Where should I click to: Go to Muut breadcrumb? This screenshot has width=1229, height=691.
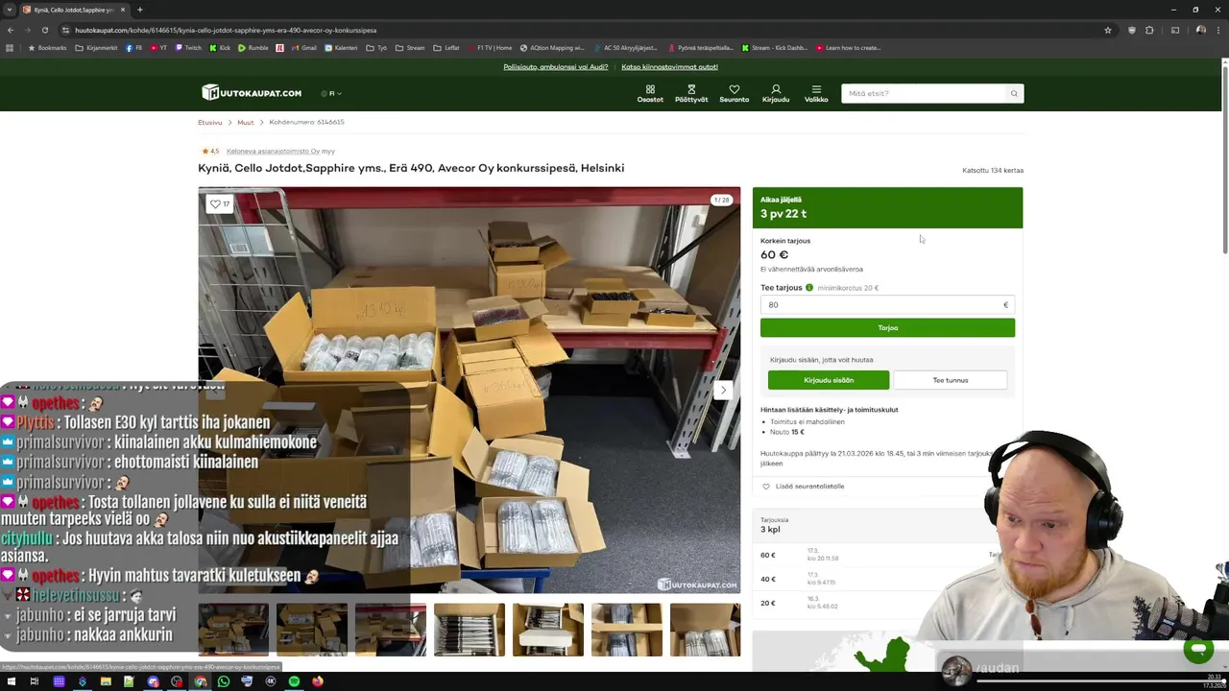(x=246, y=122)
